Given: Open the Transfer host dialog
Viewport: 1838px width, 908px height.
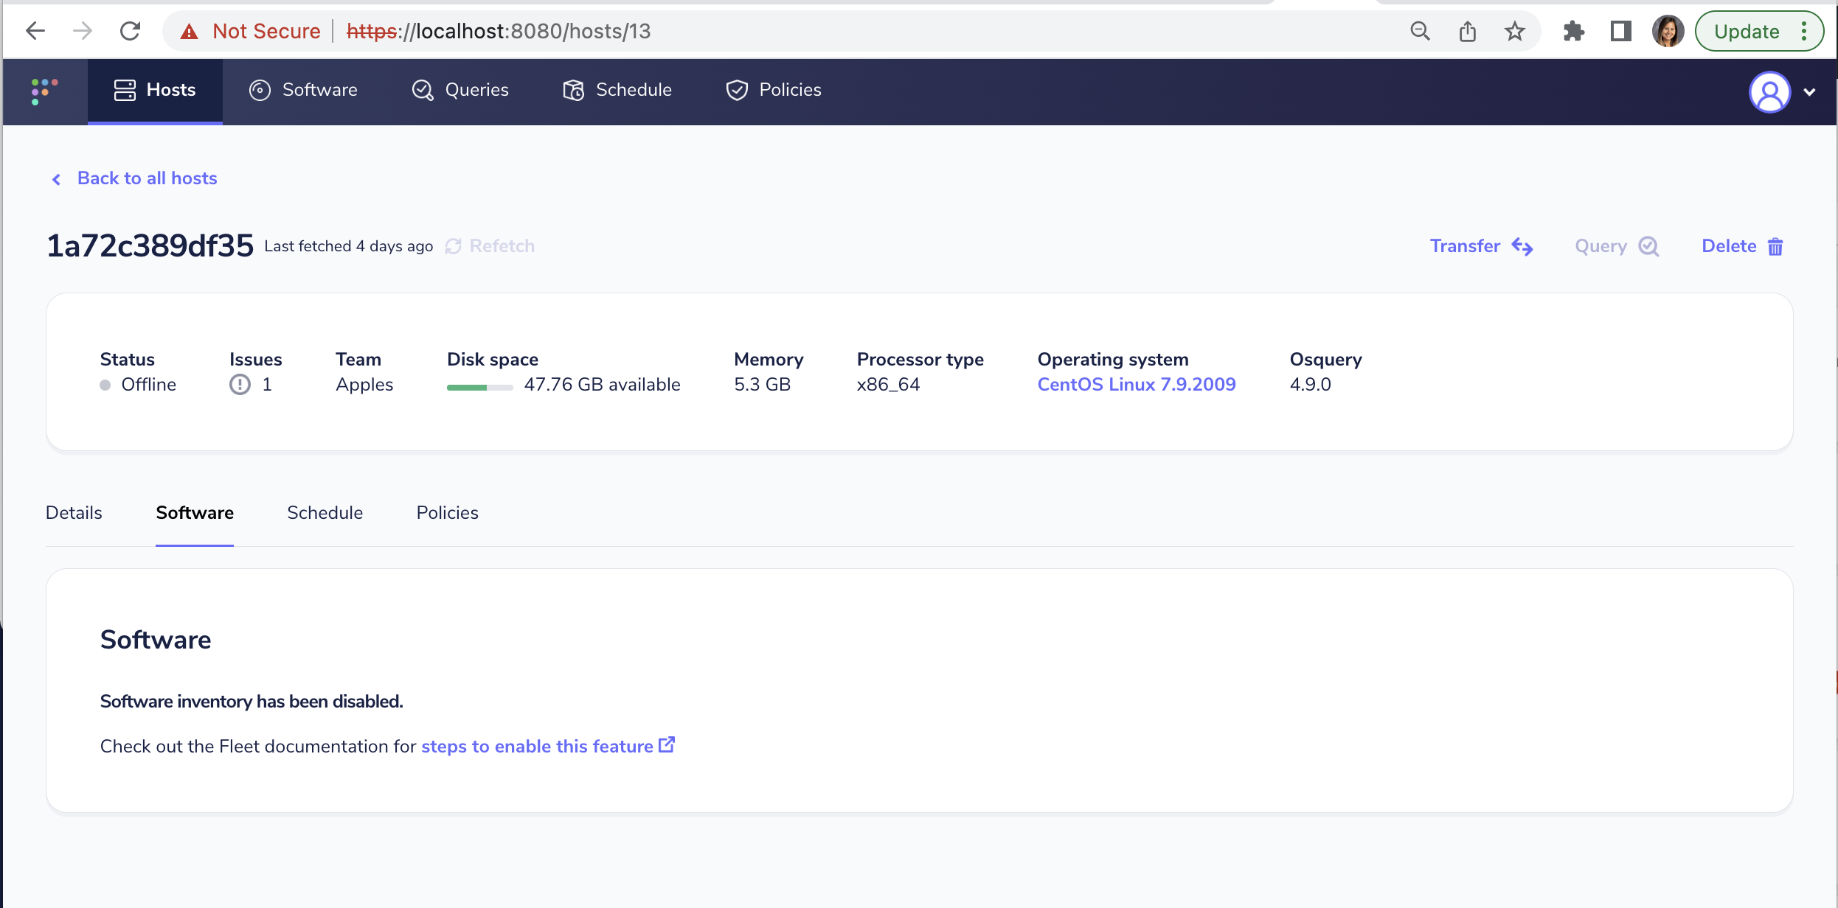Looking at the screenshot, I should tap(1481, 246).
